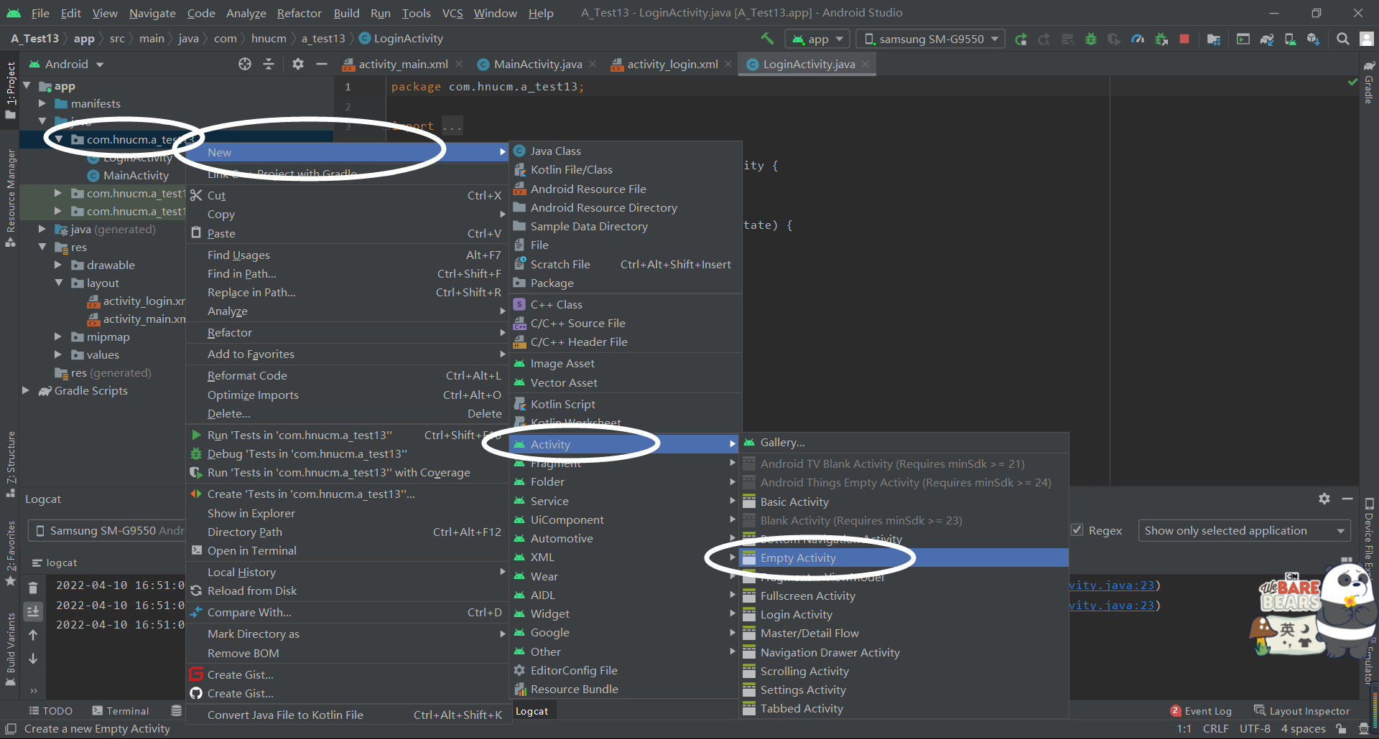This screenshot has height=739, width=1379.
Task: Open Show only selected application dropdown
Action: [1244, 530]
